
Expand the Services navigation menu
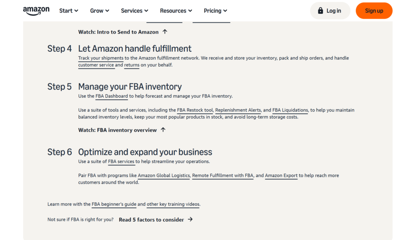[134, 11]
